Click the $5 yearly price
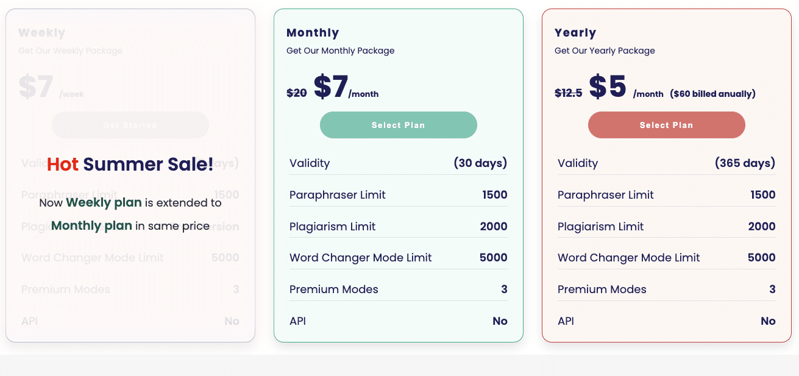The height and width of the screenshot is (376, 799). point(608,87)
